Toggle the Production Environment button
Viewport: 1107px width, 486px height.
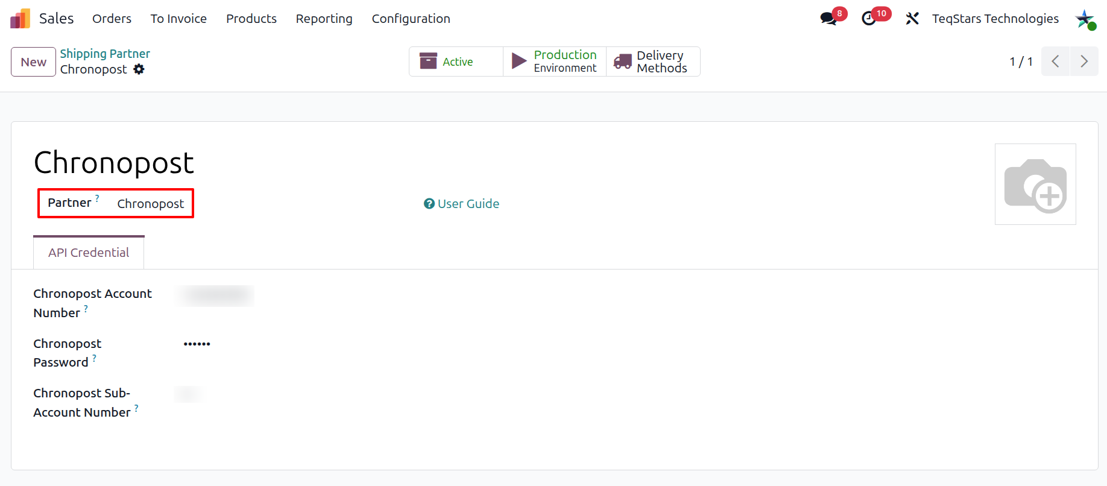[555, 62]
